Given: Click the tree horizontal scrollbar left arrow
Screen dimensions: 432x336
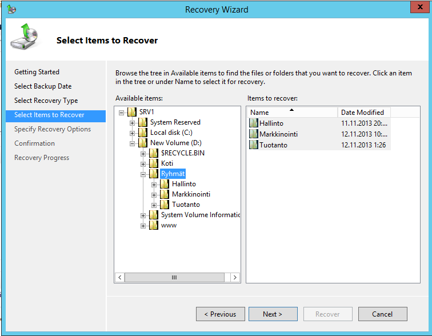Looking at the screenshot, I should tap(119, 277).
